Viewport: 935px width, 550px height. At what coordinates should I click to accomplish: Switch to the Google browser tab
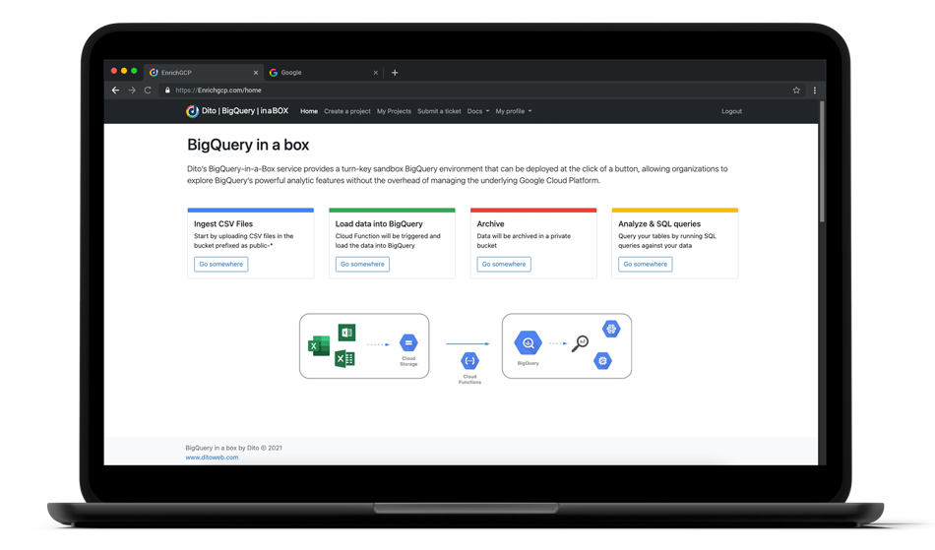tap(323, 72)
